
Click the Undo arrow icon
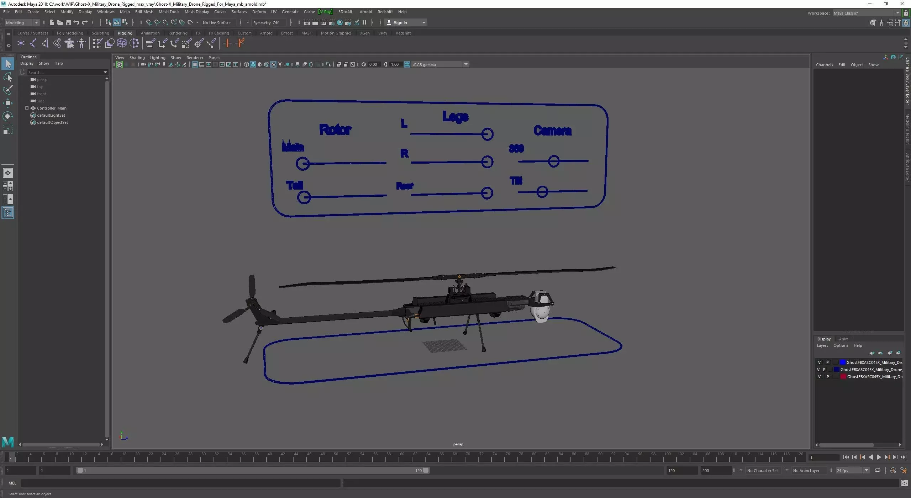[x=77, y=23]
